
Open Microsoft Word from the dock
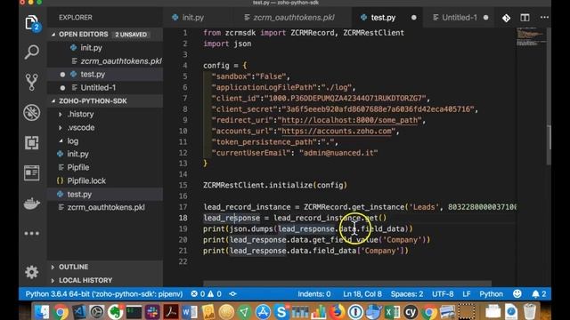190,312
